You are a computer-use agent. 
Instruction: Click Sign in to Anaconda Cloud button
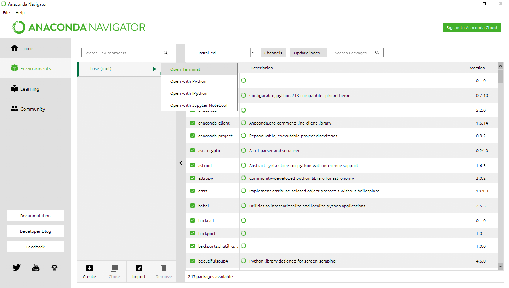[x=471, y=27]
